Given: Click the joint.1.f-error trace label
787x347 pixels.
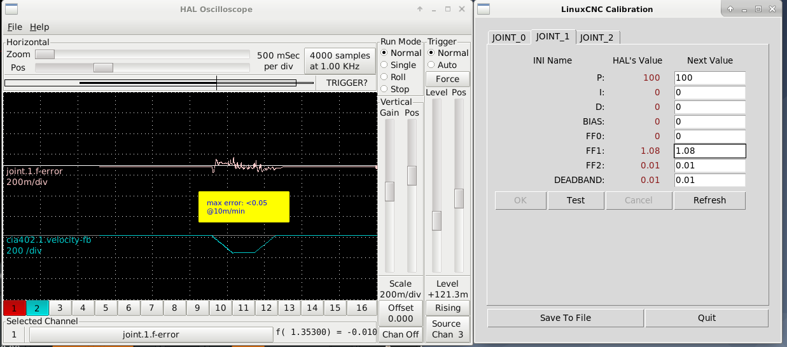Looking at the screenshot, I should pos(35,172).
